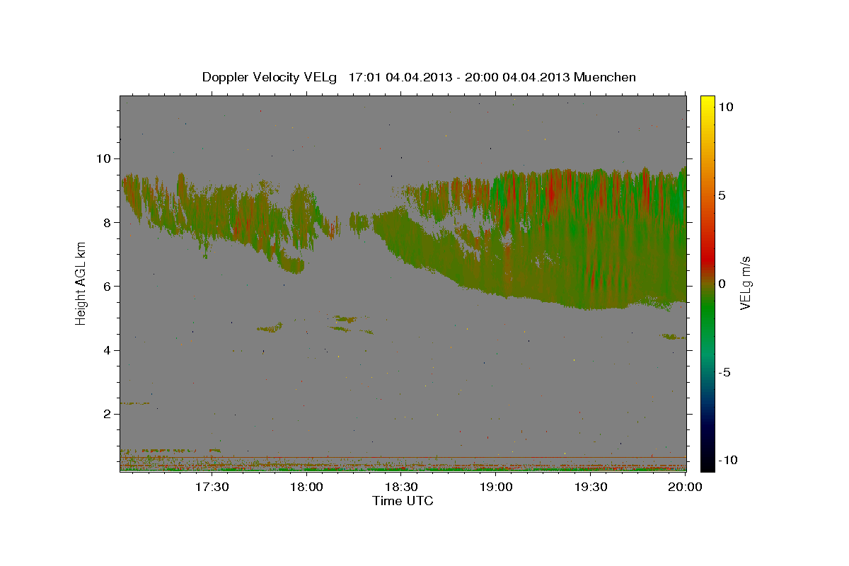Click the colorbar tick label 0
The height and width of the screenshot is (566, 849).
click(x=722, y=284)
